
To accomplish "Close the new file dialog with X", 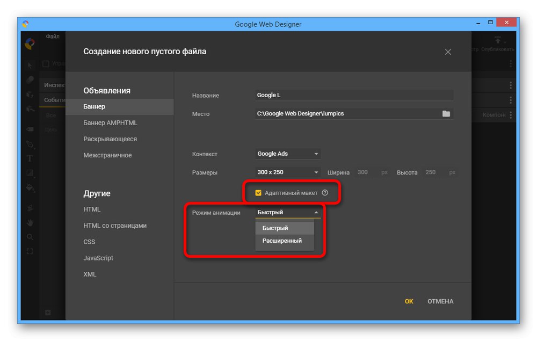I will [448, 52].
